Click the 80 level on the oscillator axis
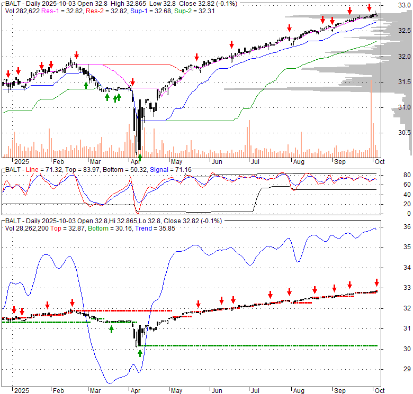The width and height of the screenshot is (413, 394). coord(407,175)
